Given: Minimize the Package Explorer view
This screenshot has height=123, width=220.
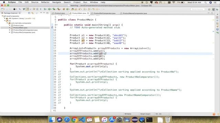Looking at the screenshot, I should [x=44, y=13].
